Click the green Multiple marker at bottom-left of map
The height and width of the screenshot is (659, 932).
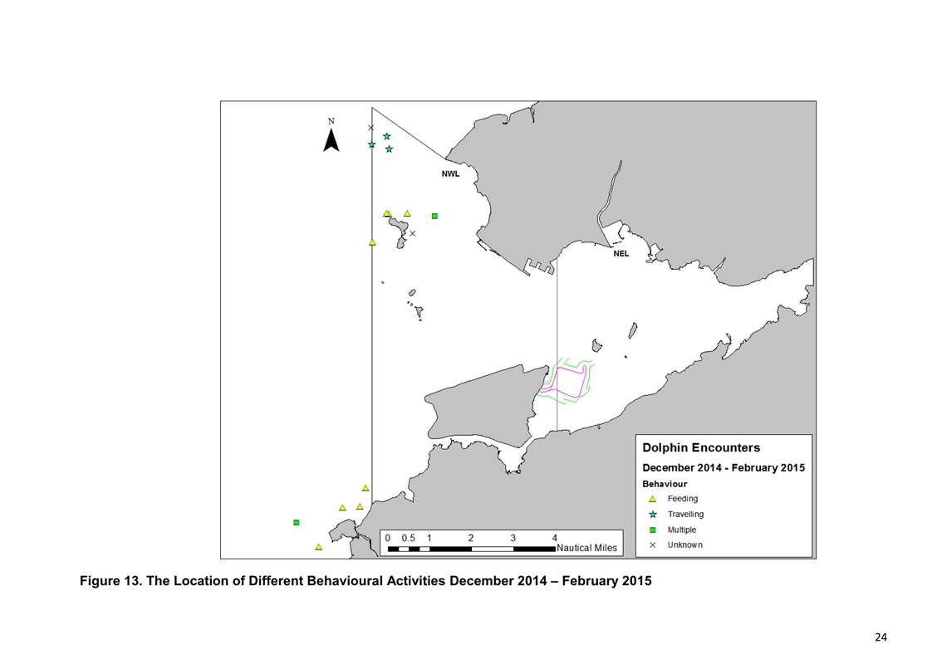296,522
